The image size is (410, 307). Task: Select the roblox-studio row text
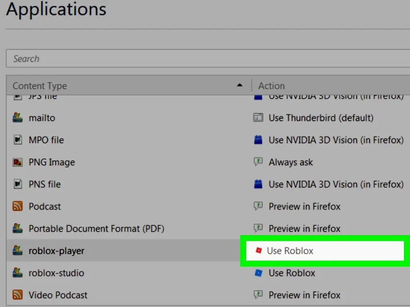pyautogui.click(x=56, y=273)
